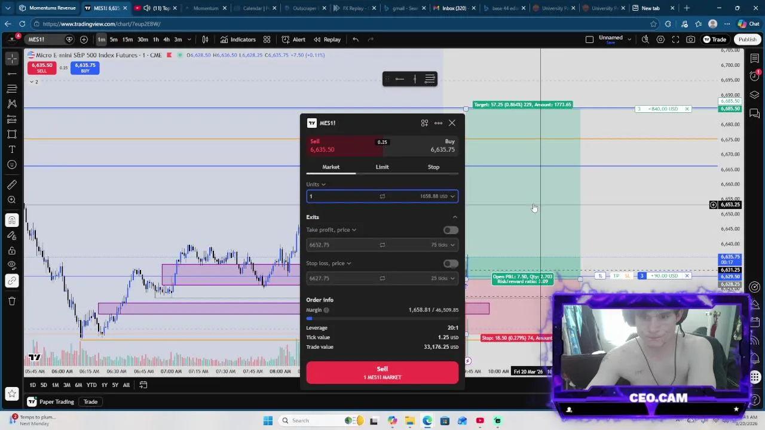The image size is (765, 430).
Task: Open the quick search lightning icon
Action: [645, 39]
